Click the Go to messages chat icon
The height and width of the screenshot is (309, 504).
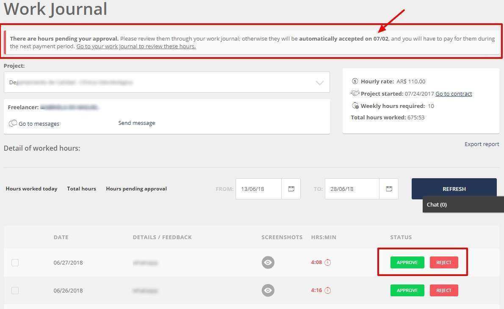pos(13,124)
